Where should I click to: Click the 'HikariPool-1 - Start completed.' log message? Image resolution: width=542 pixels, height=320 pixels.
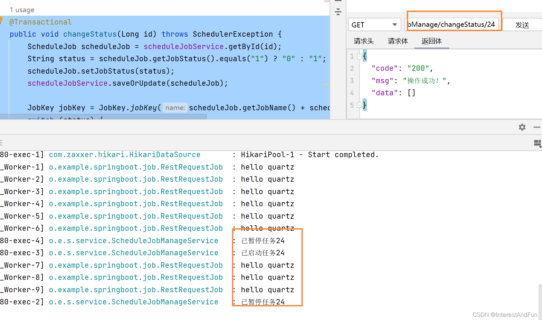[310, 155]
